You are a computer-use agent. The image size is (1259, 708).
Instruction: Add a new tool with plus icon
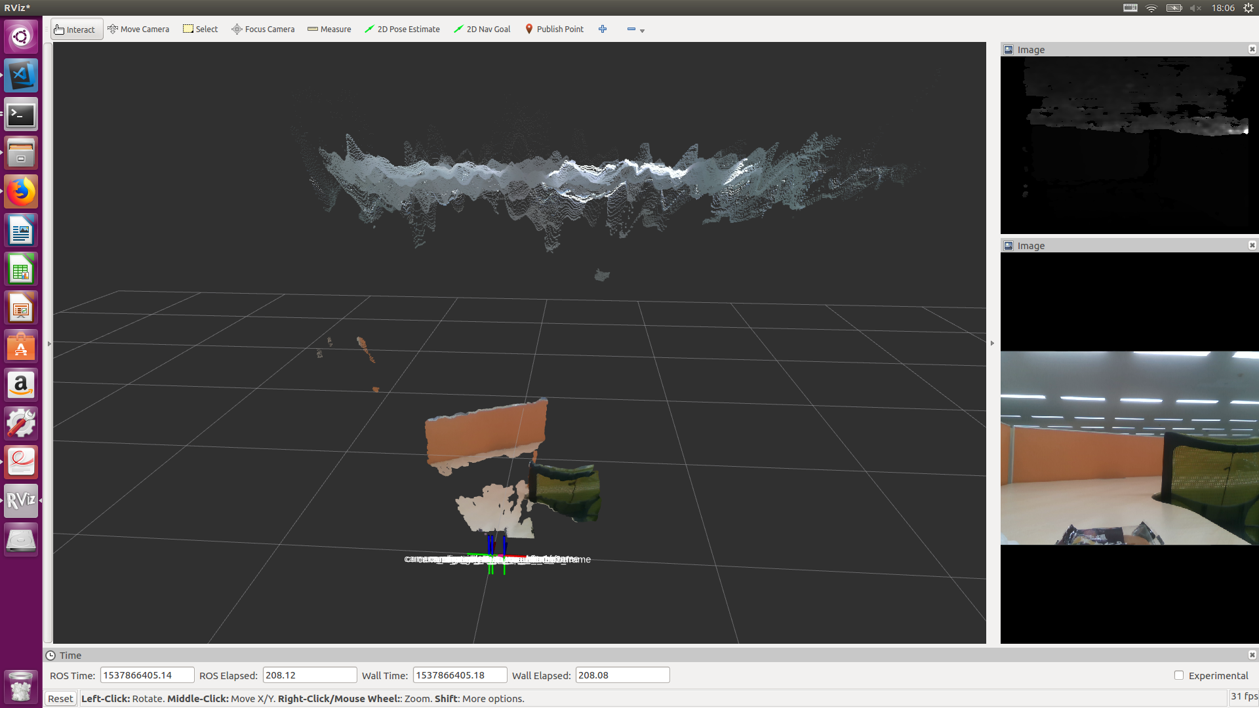tap(603, 29)
